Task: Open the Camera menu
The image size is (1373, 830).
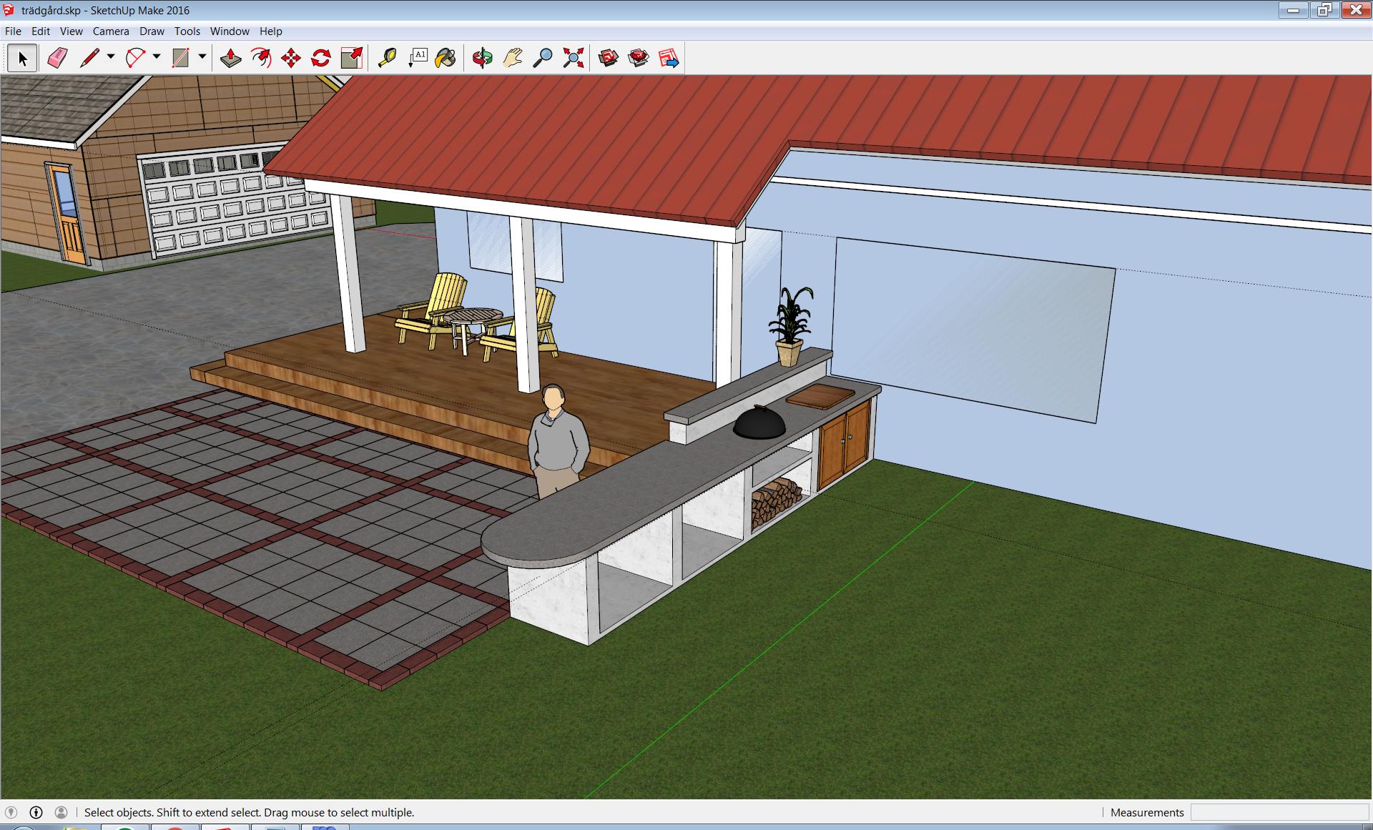Action: (111, 31)
